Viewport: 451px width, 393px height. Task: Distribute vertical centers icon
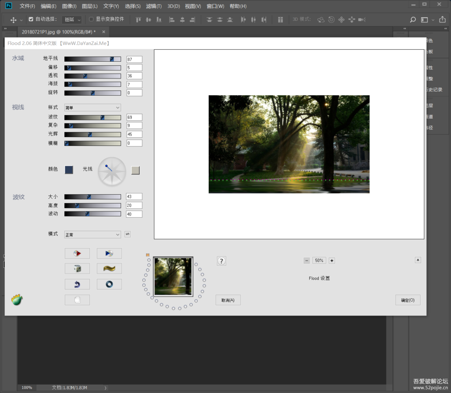pyautogui.click(x=220, y=19)
